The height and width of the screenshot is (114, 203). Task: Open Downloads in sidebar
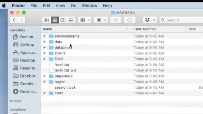click(x=25, y=92)
